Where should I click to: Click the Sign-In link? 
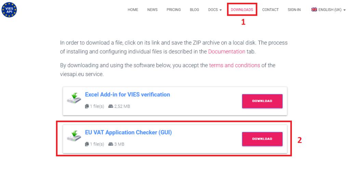point(294,10)
